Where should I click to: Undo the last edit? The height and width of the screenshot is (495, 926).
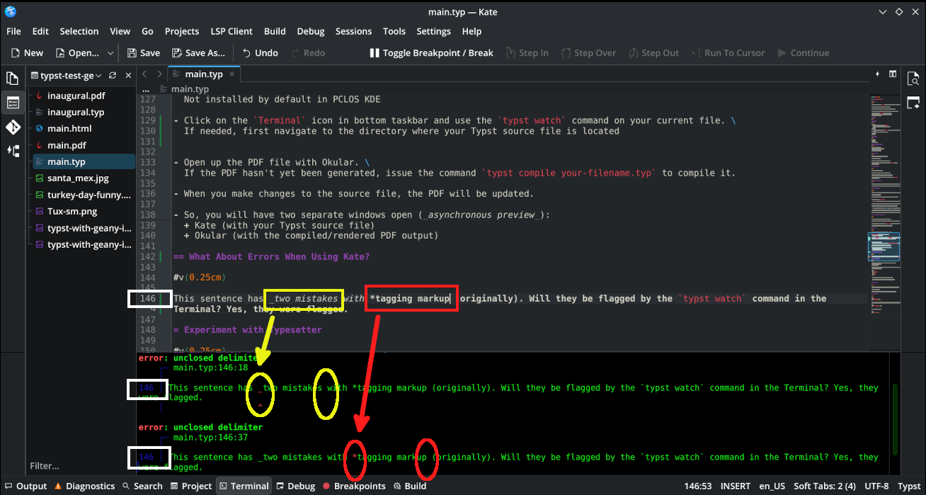pos(260,52)
